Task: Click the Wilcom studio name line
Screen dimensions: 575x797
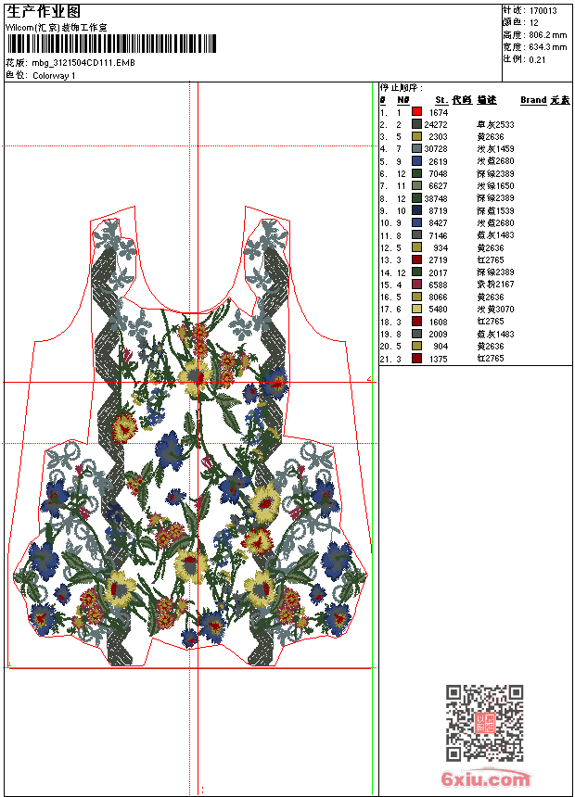Action: click(x=57, y=28)
